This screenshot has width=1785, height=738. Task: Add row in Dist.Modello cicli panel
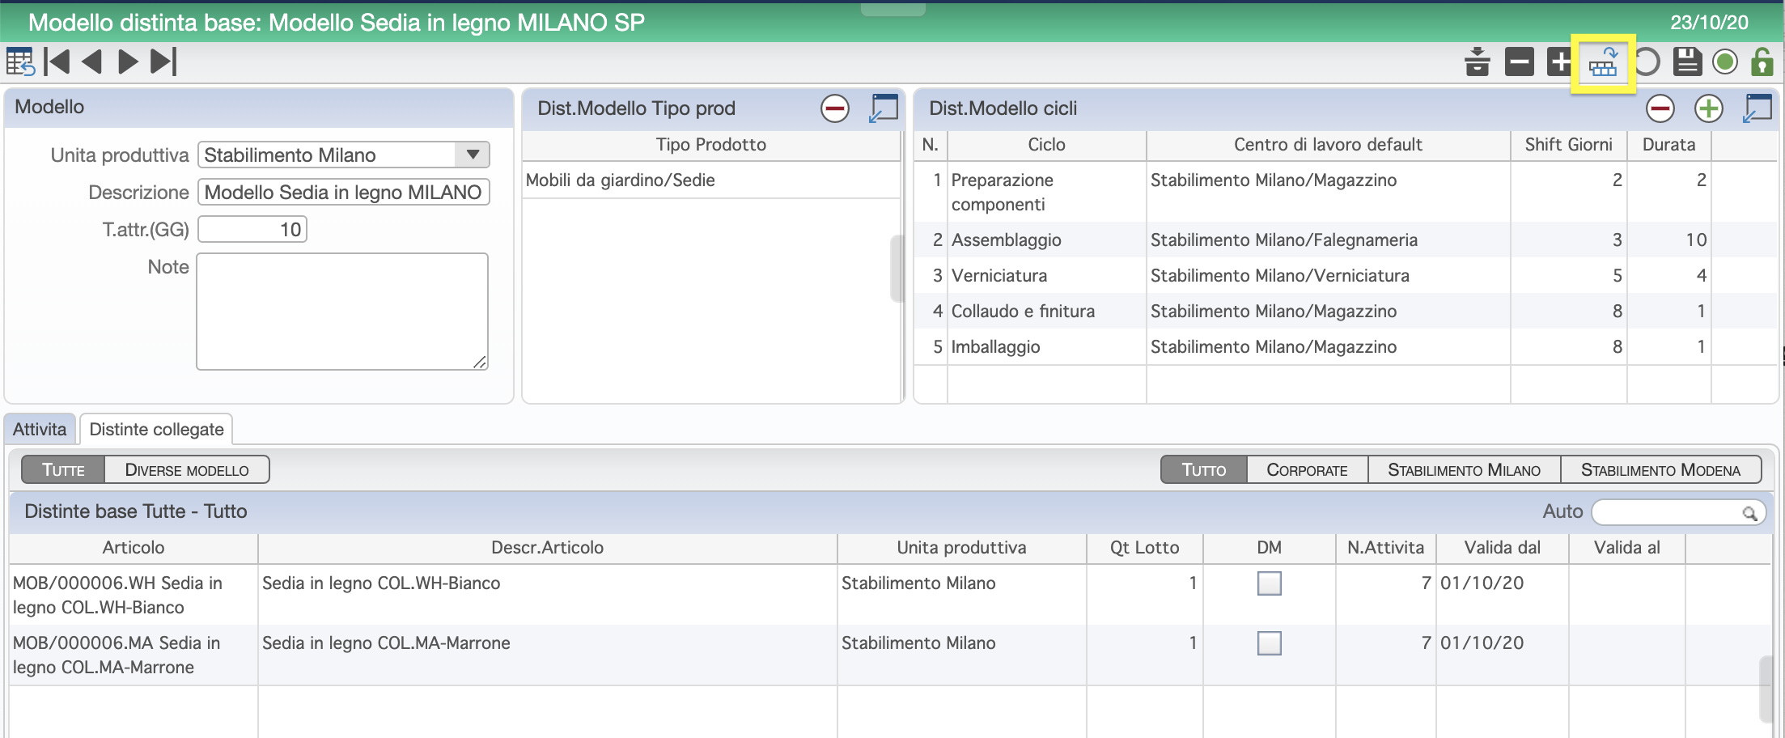(x=1709, y=108)
